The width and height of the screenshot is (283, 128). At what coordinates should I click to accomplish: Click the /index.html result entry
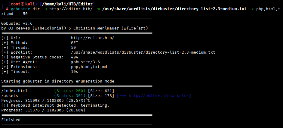[x=14, y=91]
